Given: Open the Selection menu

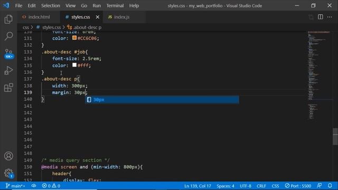Looking at the screenshot, I should [x=51, y=6].
